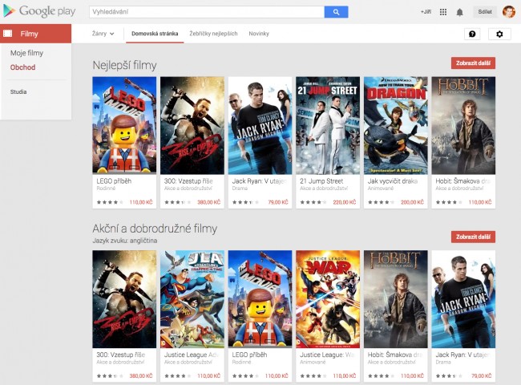Click the blue search magnifier button
This screenshot has width=521, height=385.
(336, 12)
